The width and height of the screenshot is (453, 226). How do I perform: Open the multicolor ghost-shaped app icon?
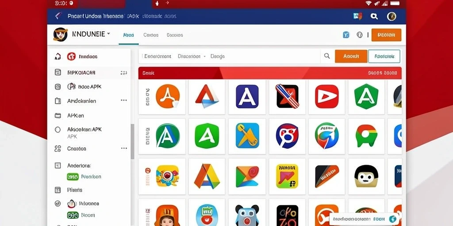click(366, 136)
